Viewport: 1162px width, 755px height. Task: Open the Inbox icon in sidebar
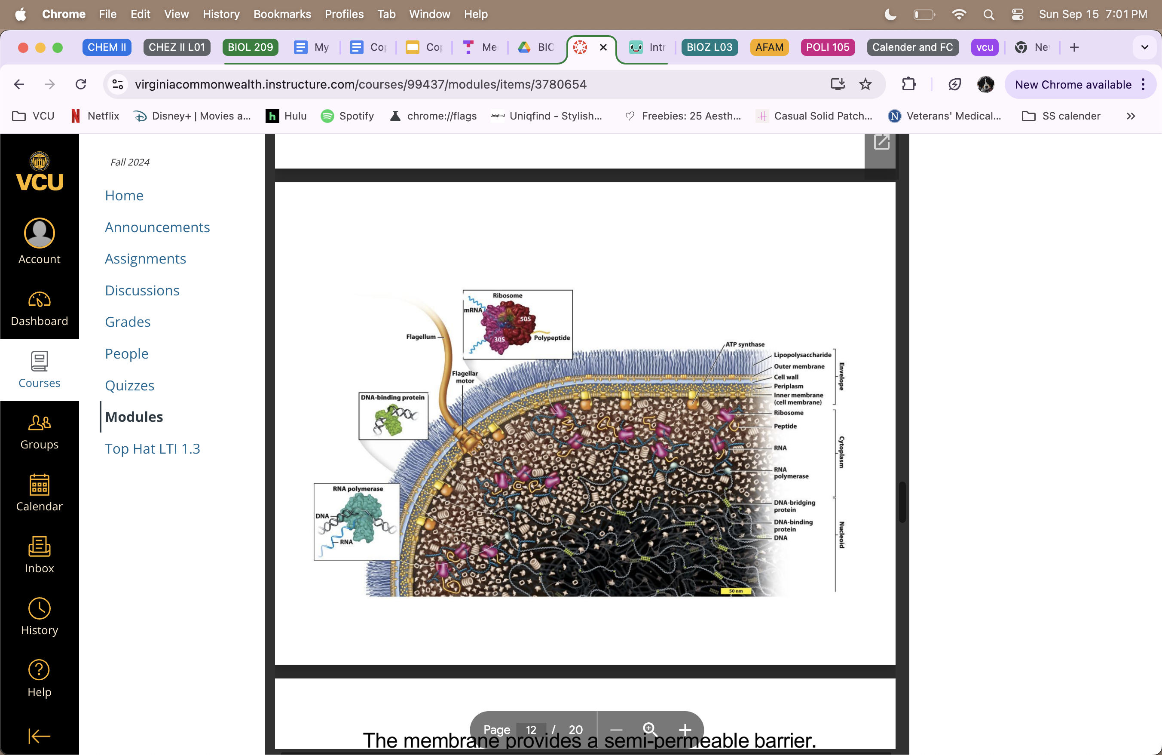pyautogui.click(x=39, y=546)
